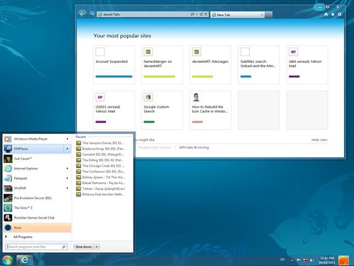
Task: Open recent file Camelot S01 E01
Action: pos(100,155)
